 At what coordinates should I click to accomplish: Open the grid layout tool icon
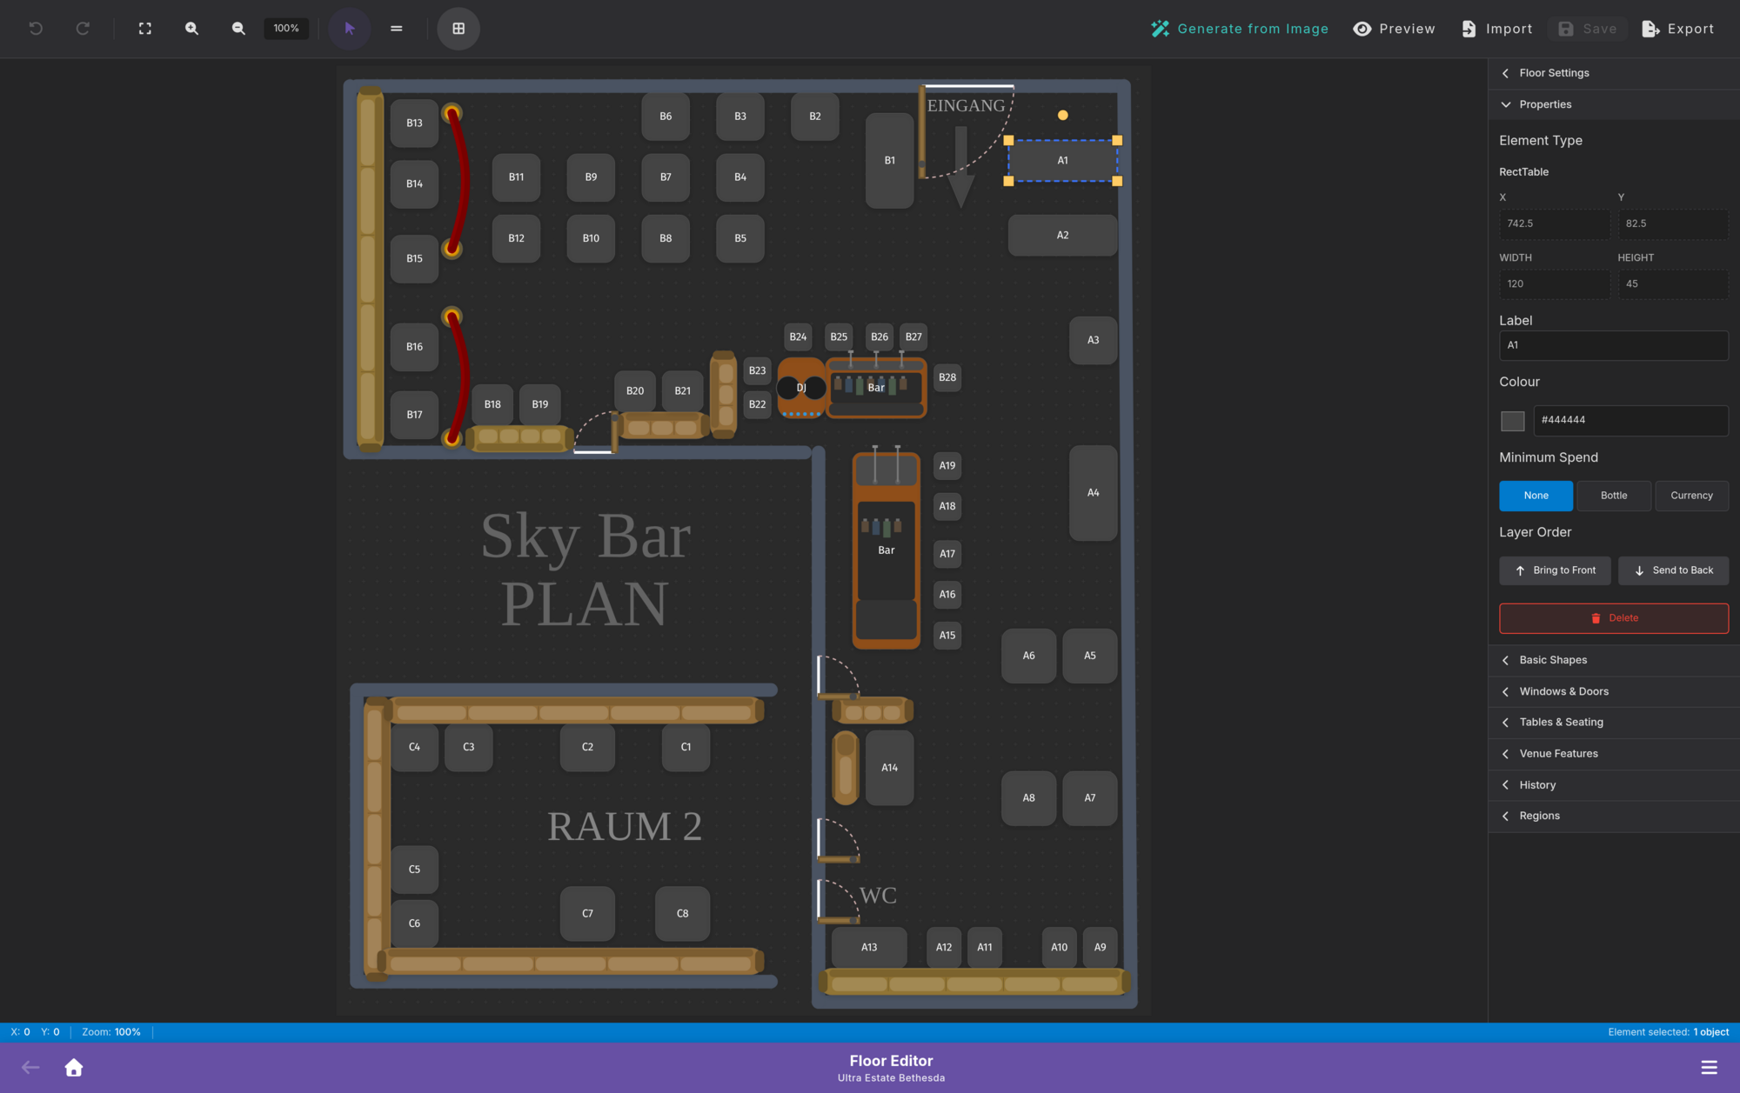click(458, 28)
